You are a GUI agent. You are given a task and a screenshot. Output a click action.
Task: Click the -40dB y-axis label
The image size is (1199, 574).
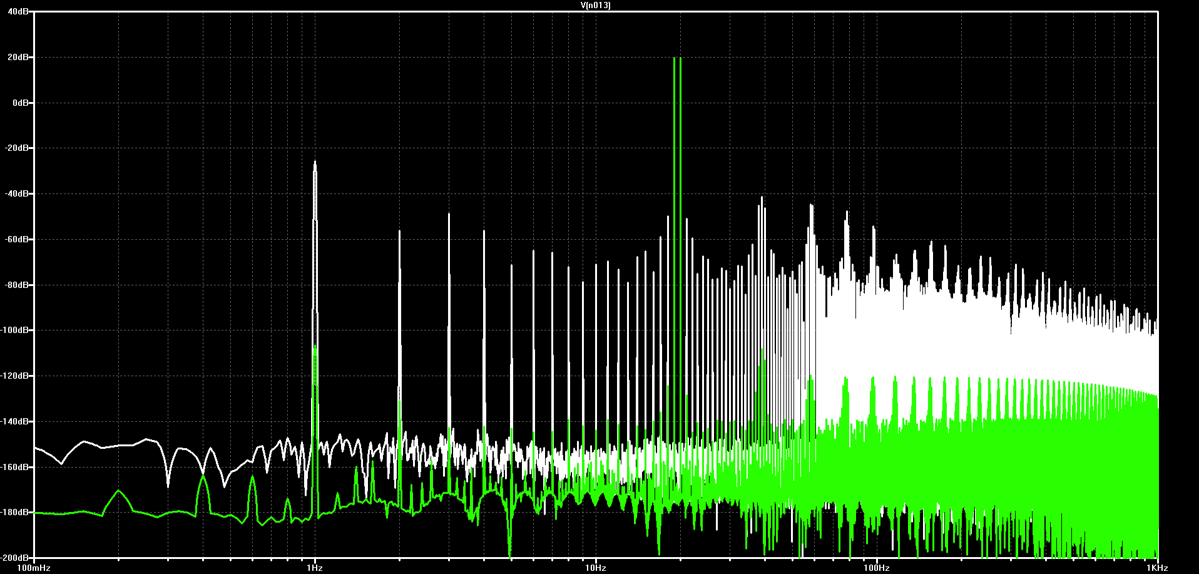(x=18, y=194)
